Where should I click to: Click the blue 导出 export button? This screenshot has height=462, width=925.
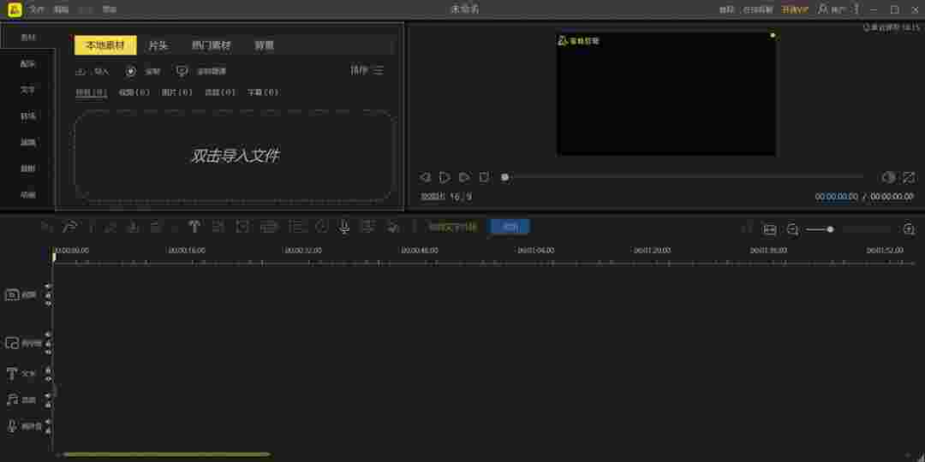(510, 226)
